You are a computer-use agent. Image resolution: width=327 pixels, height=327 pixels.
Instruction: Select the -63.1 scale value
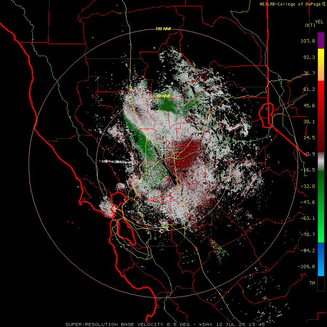coord(308,218)
